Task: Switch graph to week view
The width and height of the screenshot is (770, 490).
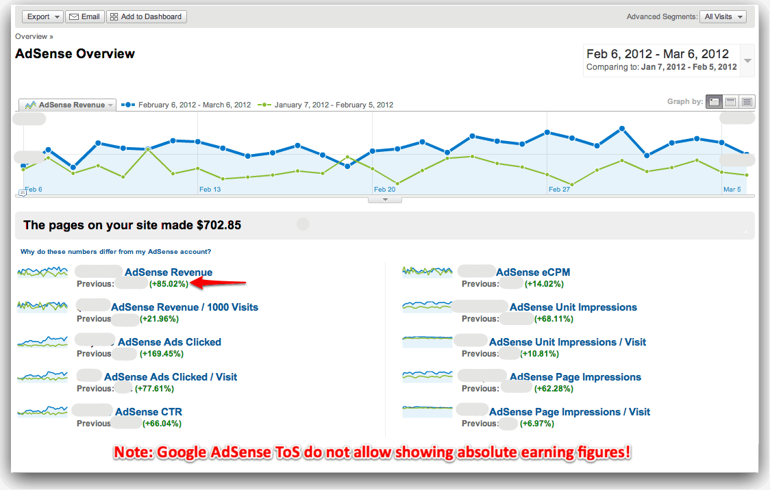Action: pos(731,102)
